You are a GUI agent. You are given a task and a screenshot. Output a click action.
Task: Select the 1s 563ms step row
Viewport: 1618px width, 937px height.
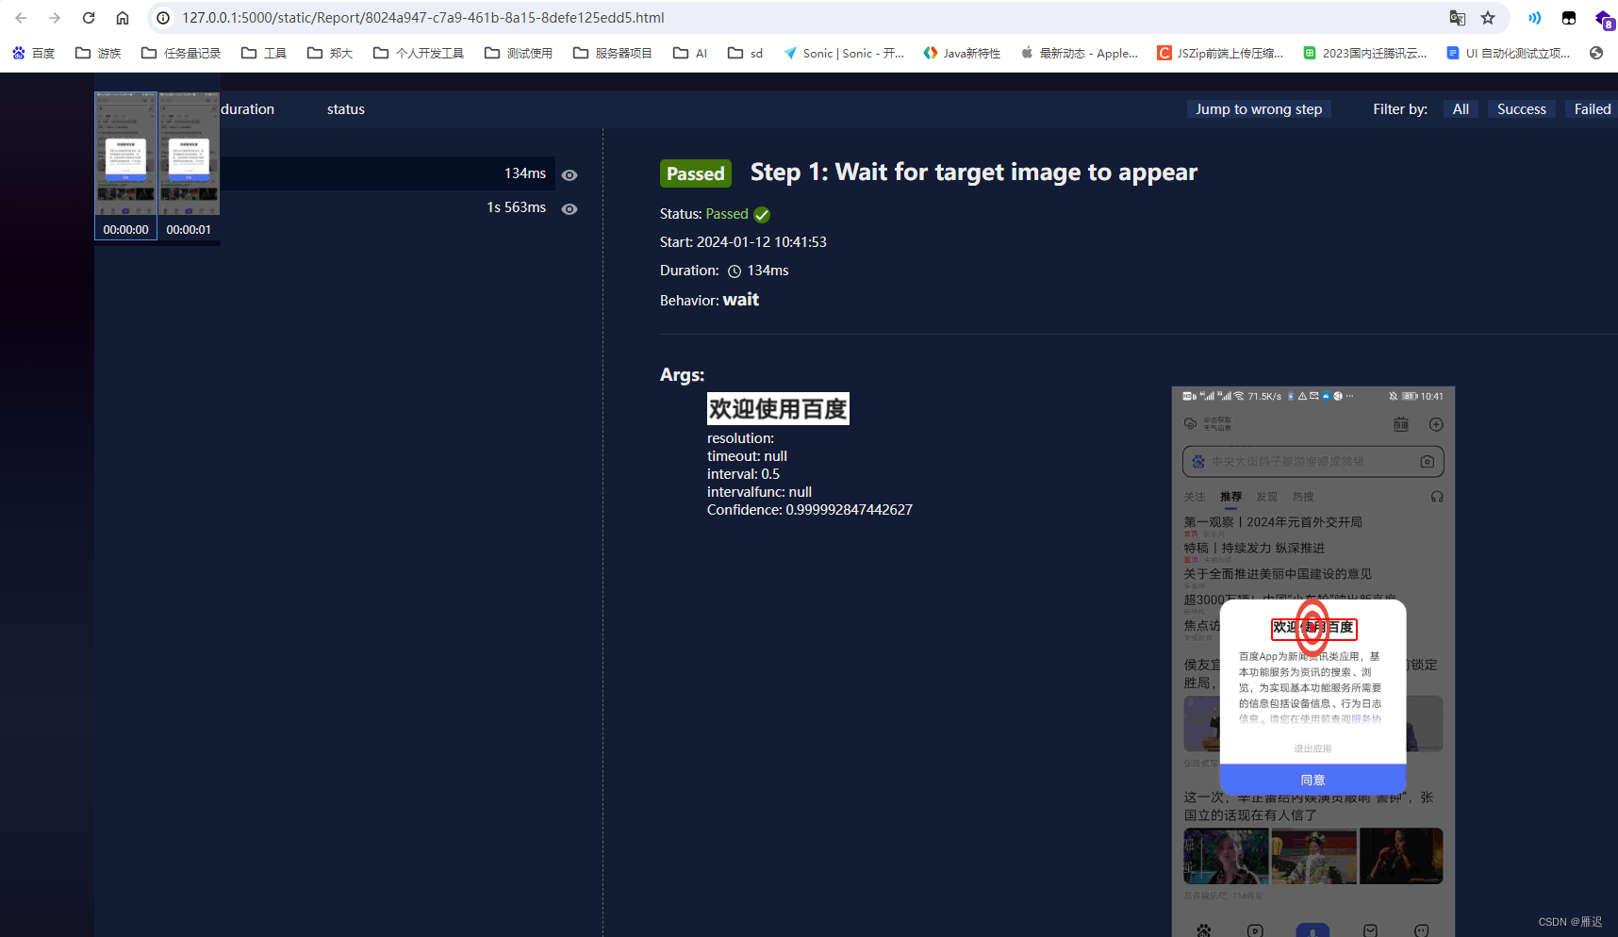(388, 207)
